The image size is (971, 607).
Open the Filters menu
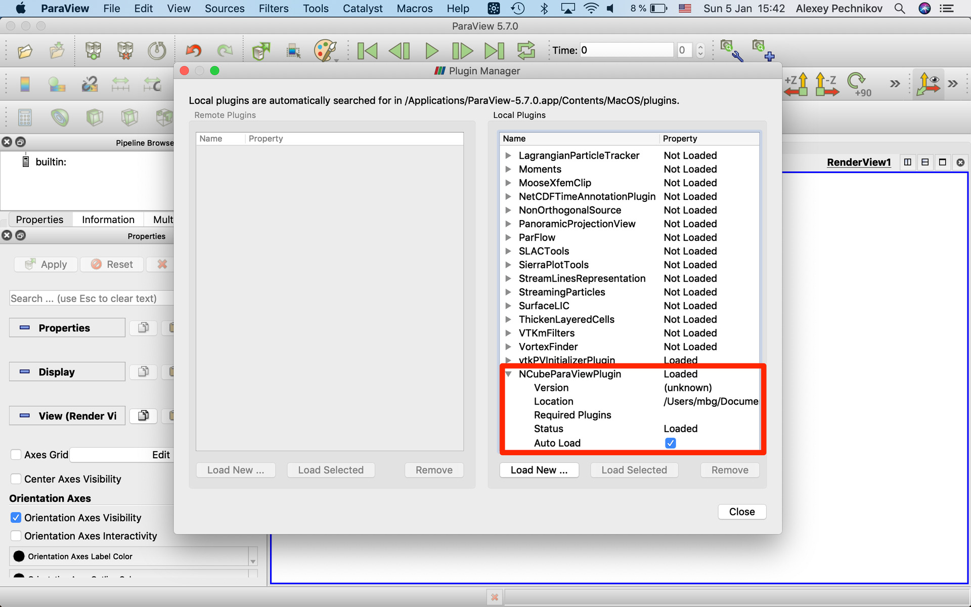coord(274,9)
